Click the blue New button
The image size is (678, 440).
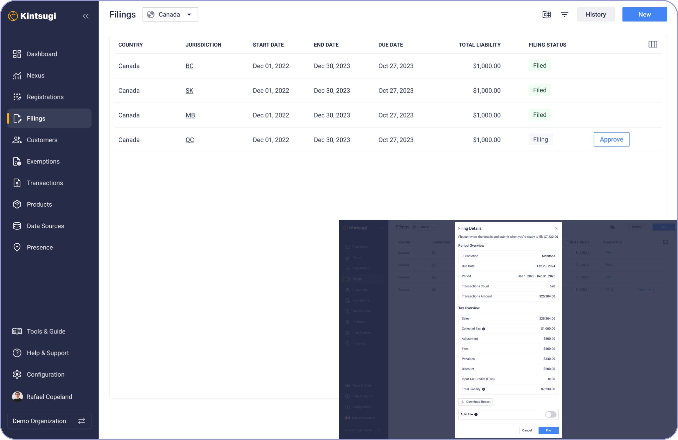point(644,15)
